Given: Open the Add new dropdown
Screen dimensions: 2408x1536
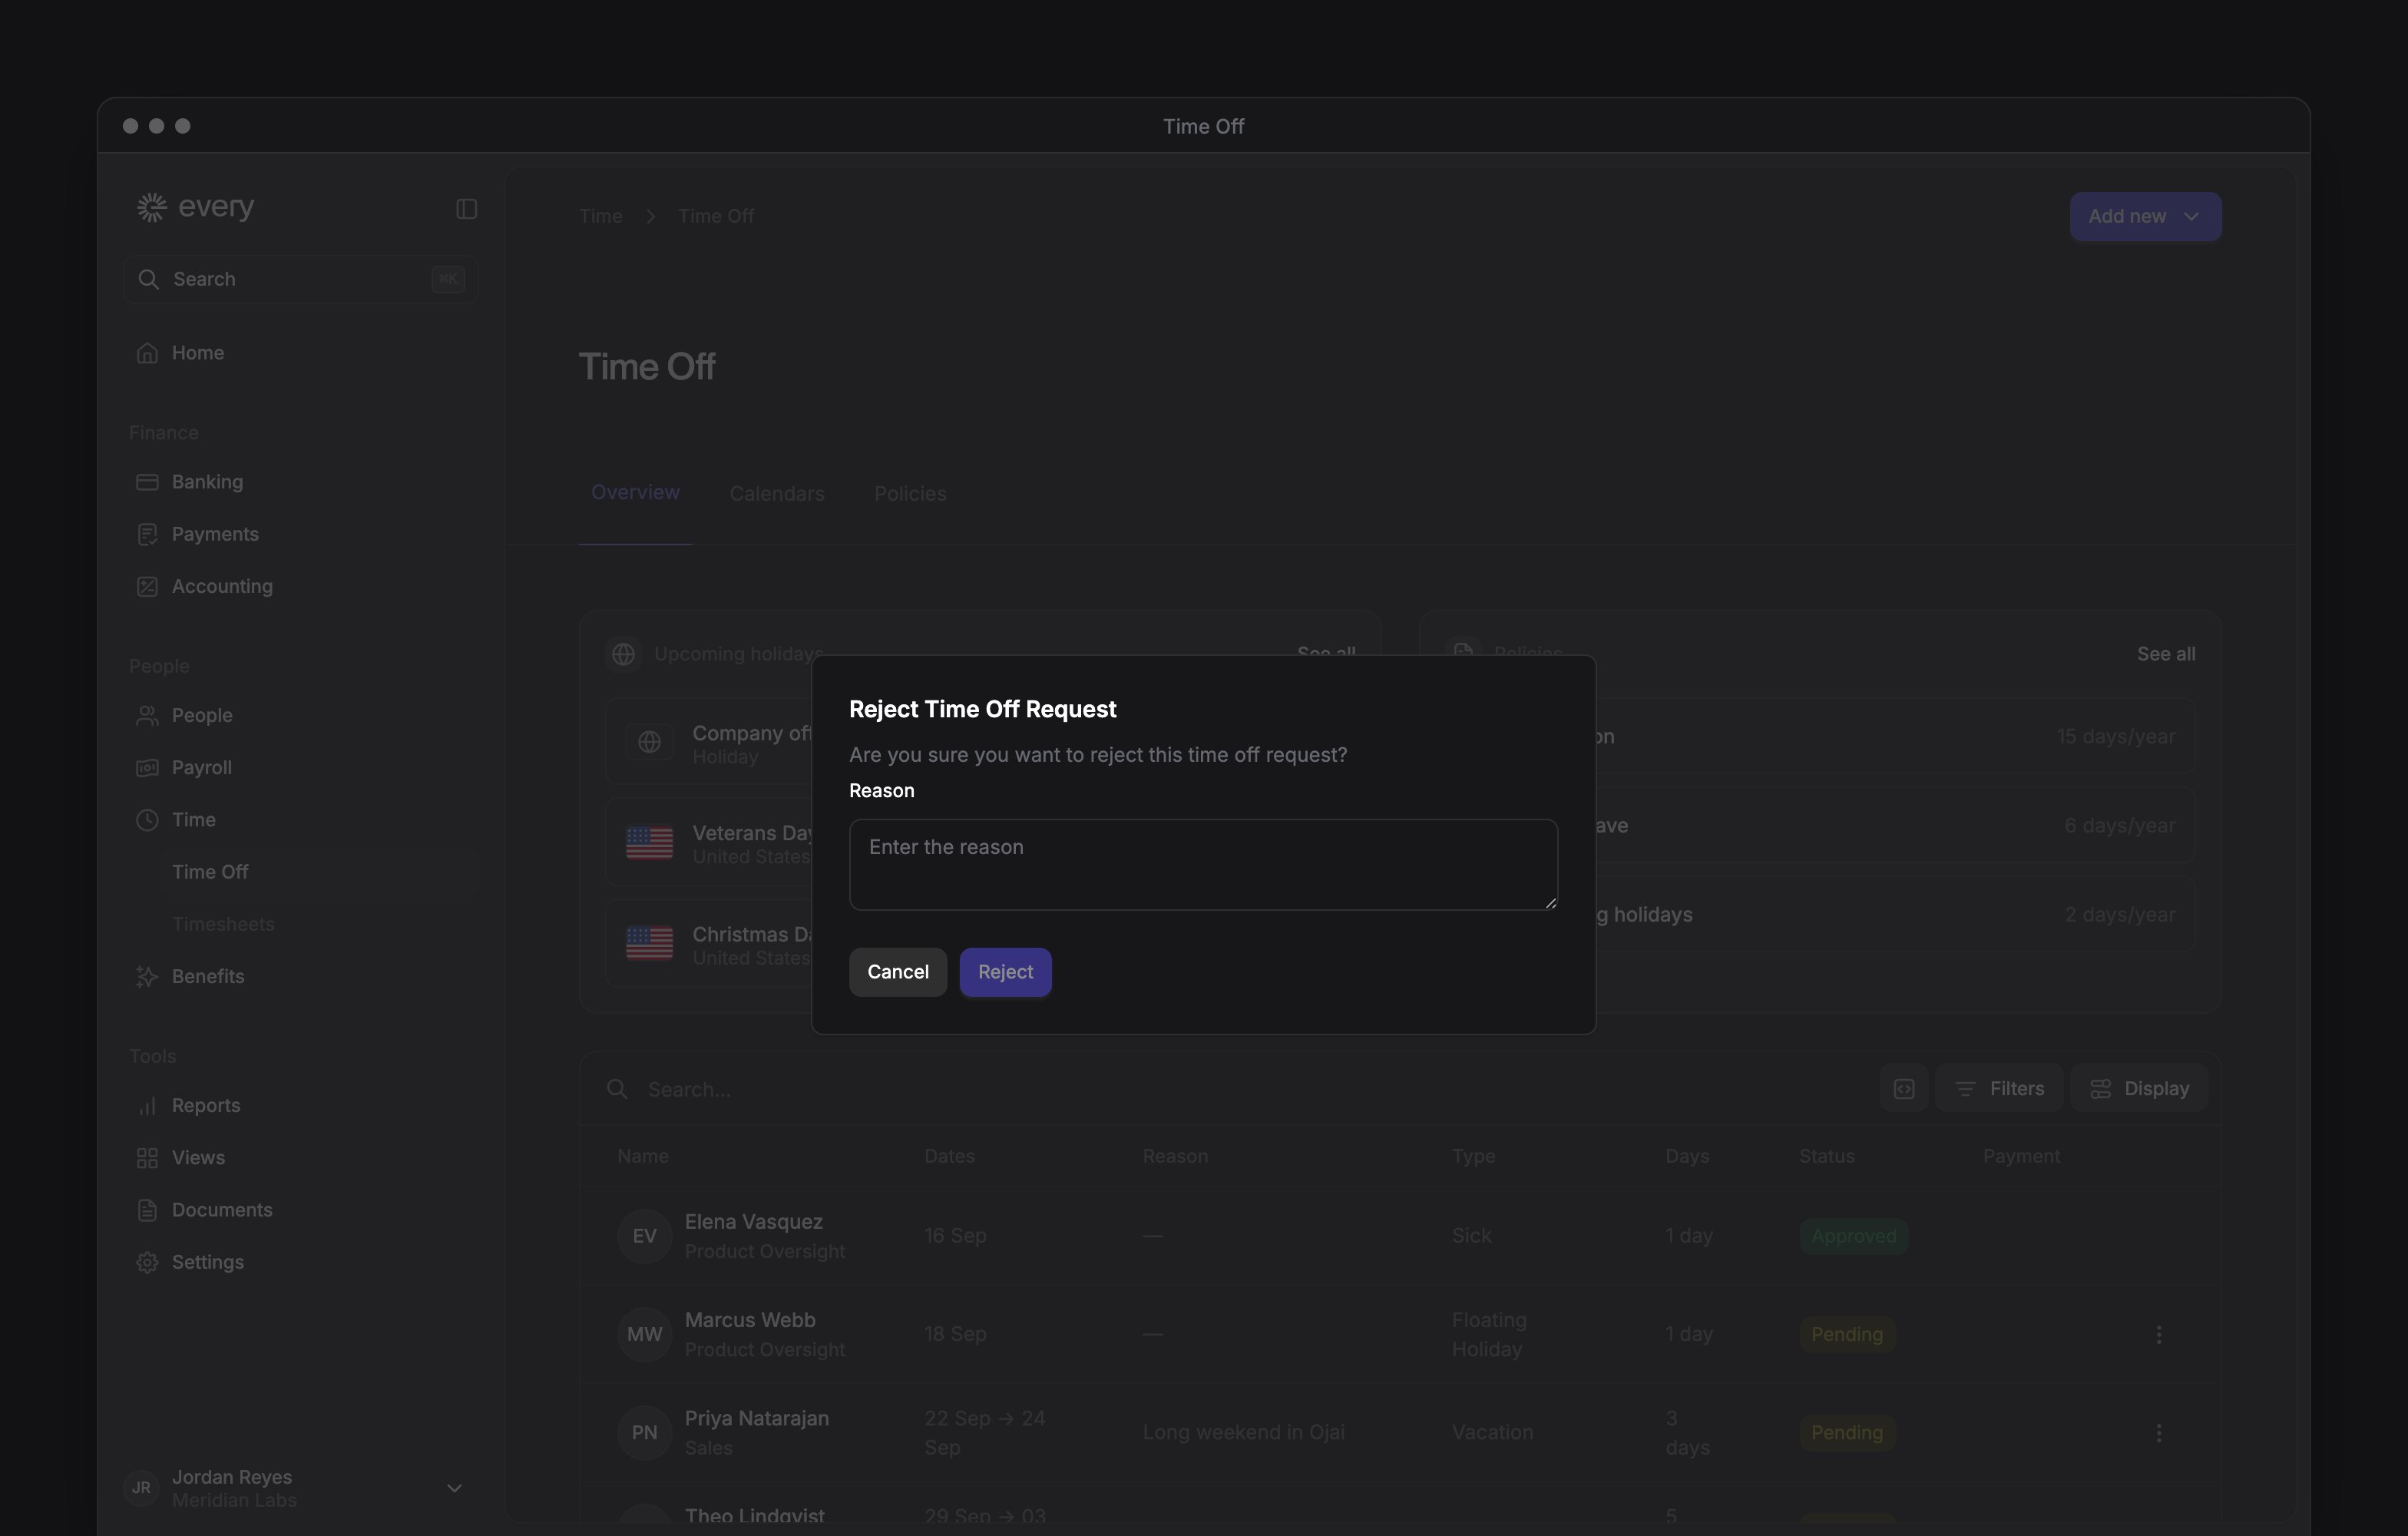Looking at the screenshot, I should click(x=2145, y=217).
